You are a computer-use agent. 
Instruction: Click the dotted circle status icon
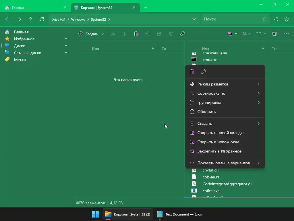tap(276, 19)
